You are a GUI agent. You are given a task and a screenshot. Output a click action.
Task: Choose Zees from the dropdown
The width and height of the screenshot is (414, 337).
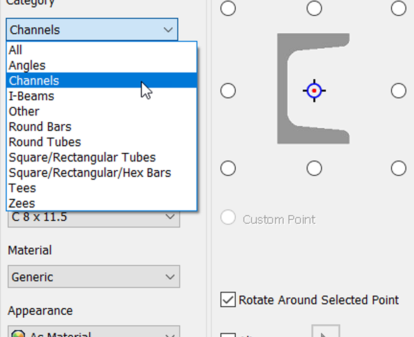[22, 204]
